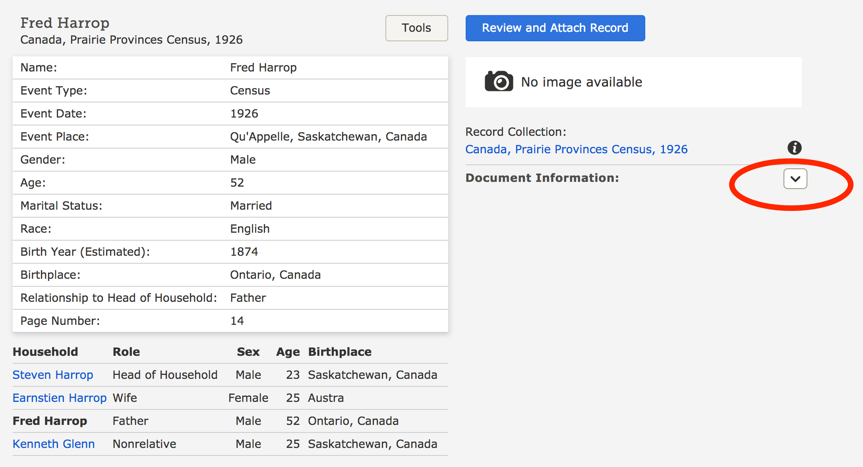Click the Role column header
This screenshot has width=863, height=467.
click(126, 352)
